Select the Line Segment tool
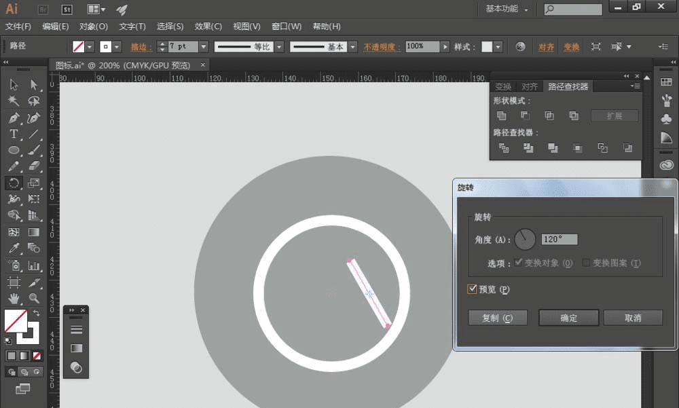 coord(34,134)
